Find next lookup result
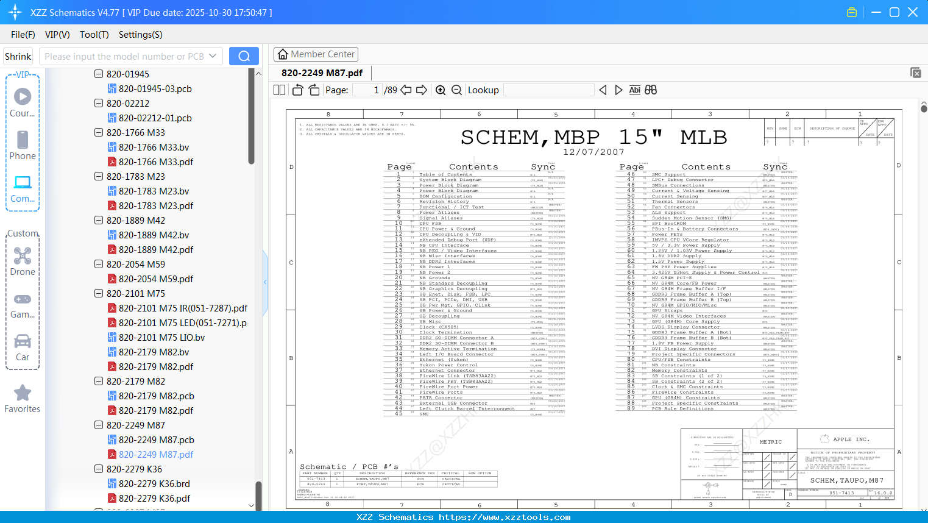The height and width of the screenshot is (523, 928). coord(618,90)
